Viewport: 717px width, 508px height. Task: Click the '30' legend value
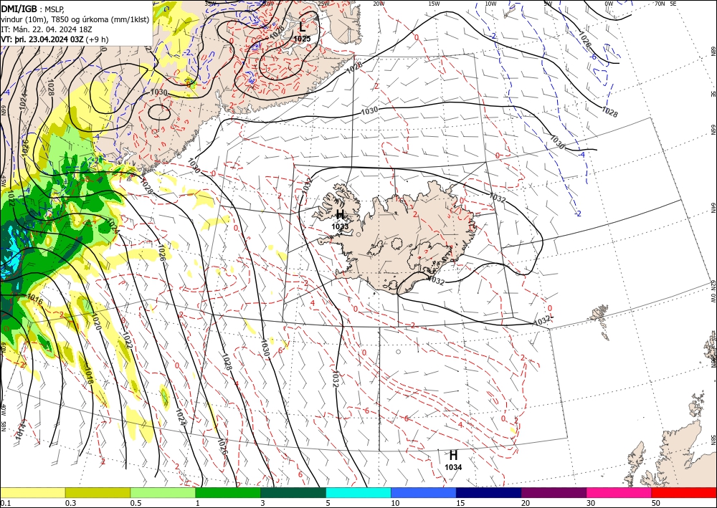592,503
